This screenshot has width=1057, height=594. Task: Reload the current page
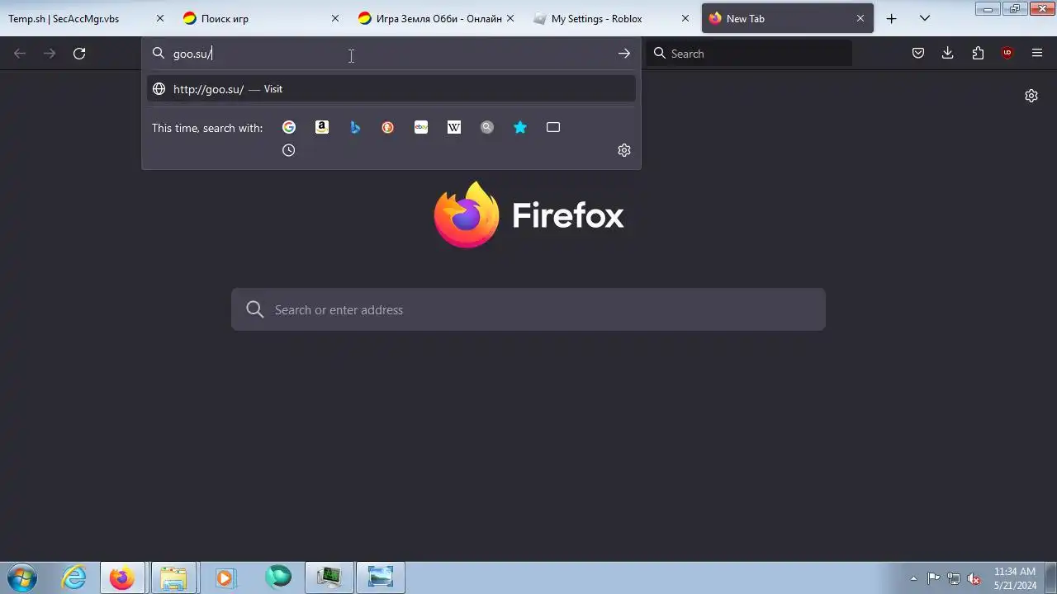click(79, 54)
